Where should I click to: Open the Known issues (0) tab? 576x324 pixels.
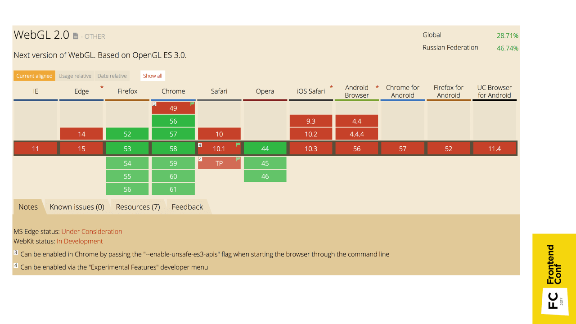pos(77,207)
